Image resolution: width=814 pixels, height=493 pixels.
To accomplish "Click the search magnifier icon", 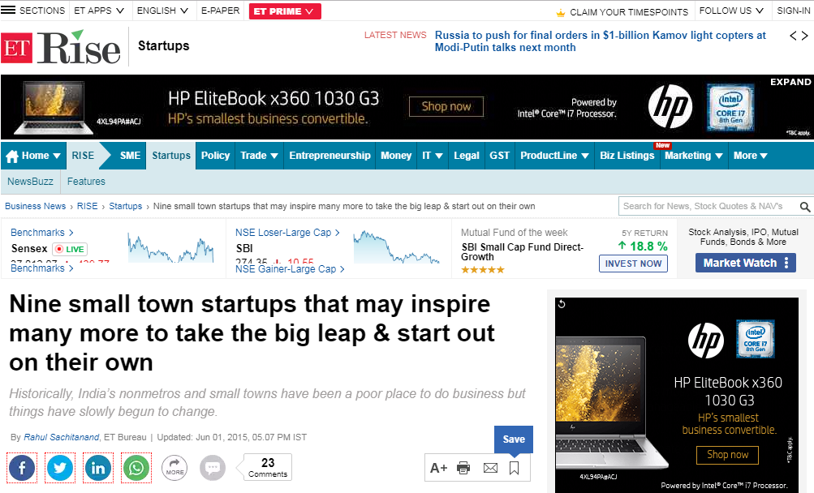I will (805, 207).
